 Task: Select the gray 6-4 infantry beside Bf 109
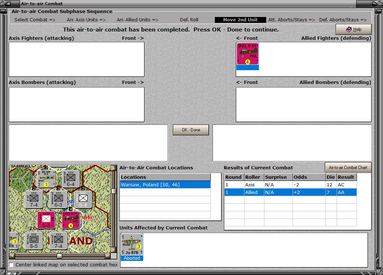coord(71,178)
